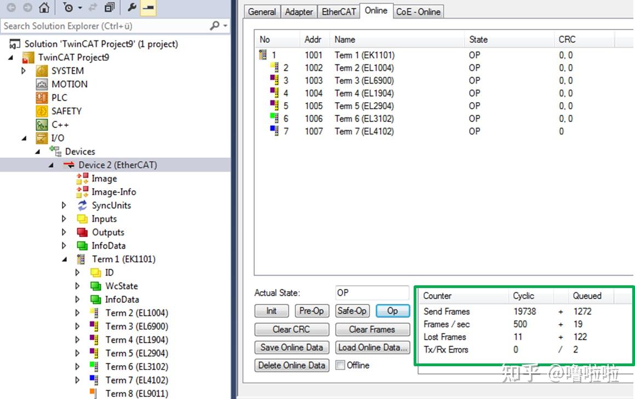The image size is (635, 399).
Task: Click the Forward navigation arrow icon
Action: coord(27,7)
